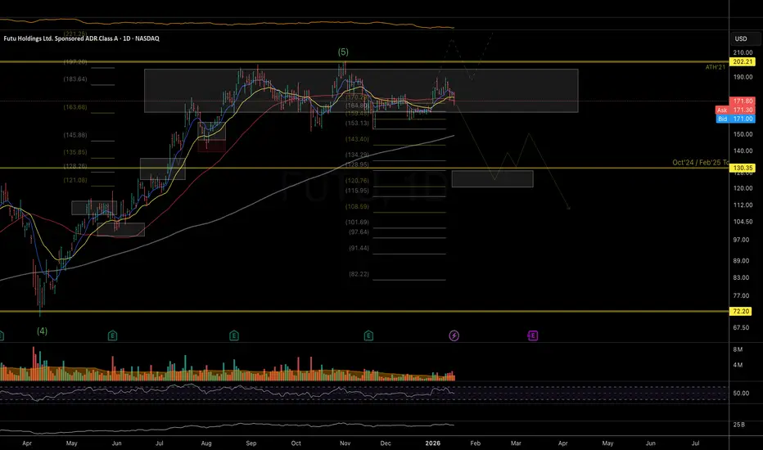
Task: Select the red 171.80 last price label
Action: point(743,101)
